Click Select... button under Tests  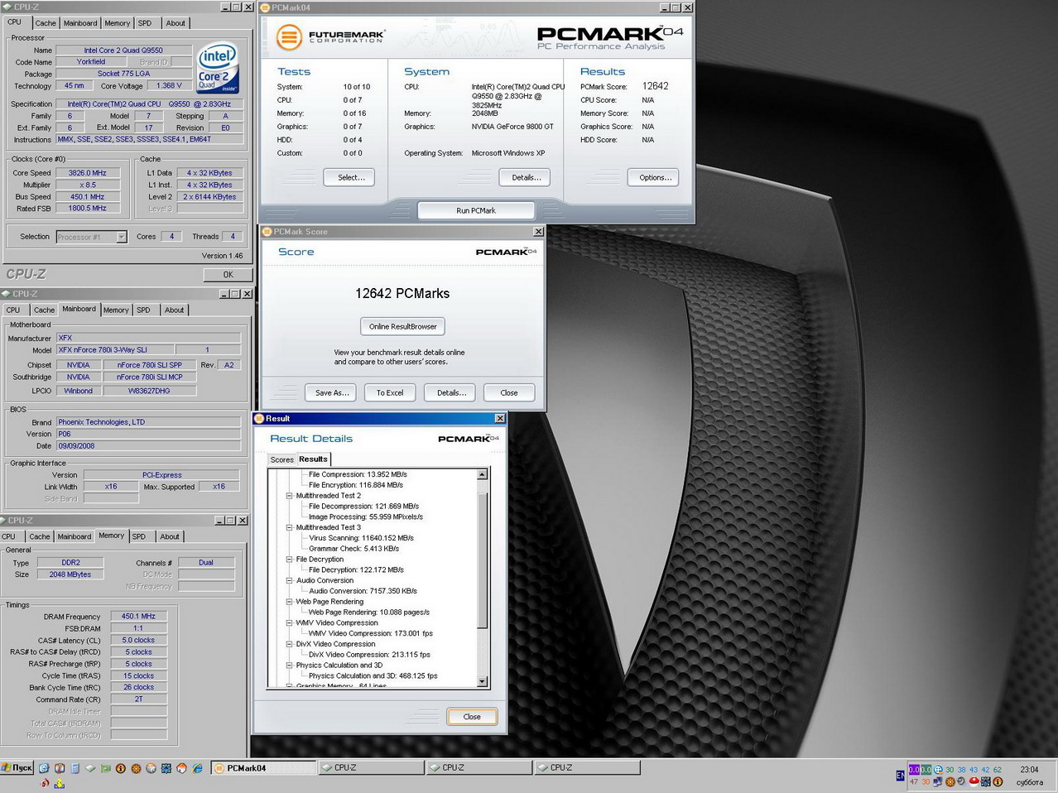click(x=350, y=177)
